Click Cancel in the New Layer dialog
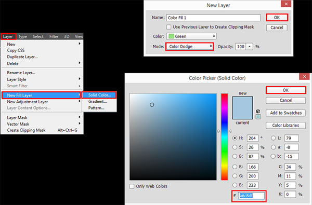 (277, 28)
